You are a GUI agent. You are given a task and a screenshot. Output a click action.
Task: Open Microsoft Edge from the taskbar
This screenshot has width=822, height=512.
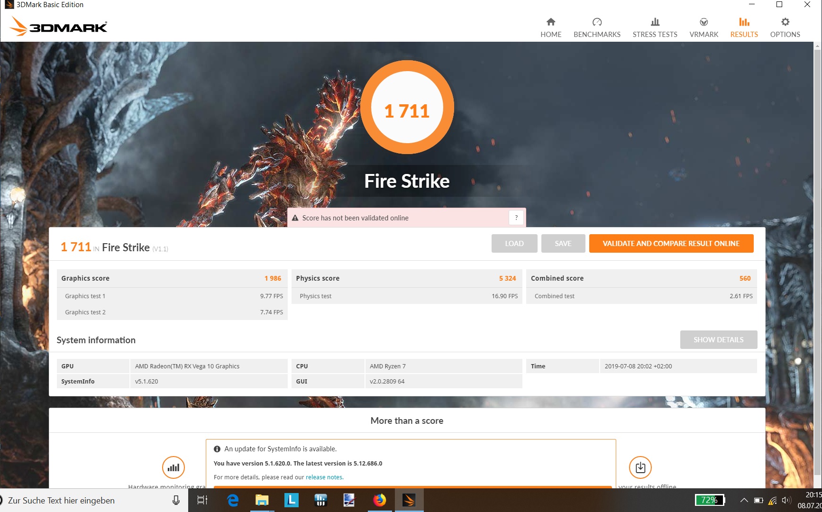pyautogui.click(x=233, y=500)
